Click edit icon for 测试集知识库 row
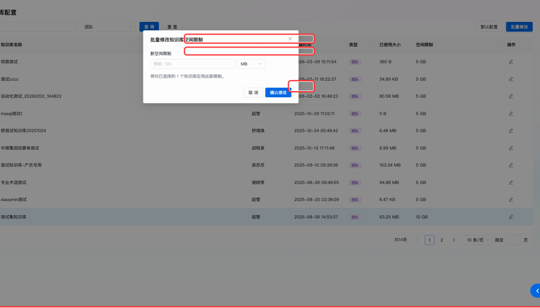540x308 pixels. tap(511, 217)
